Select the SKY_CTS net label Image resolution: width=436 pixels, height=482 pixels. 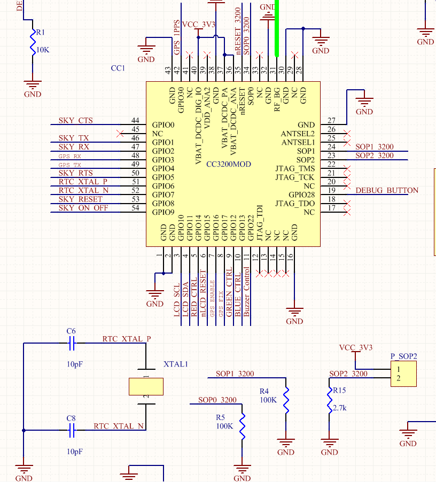tap(75, 120)
